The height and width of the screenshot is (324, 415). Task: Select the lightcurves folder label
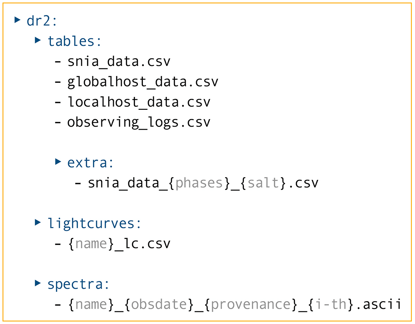point(94,224)
